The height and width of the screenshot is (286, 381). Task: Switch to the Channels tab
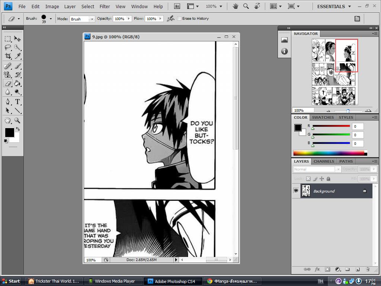click(x=324, y=162)
